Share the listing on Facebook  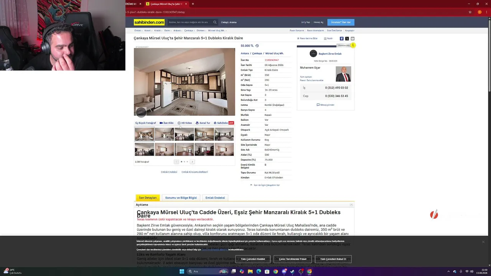[x=341, y=38]
